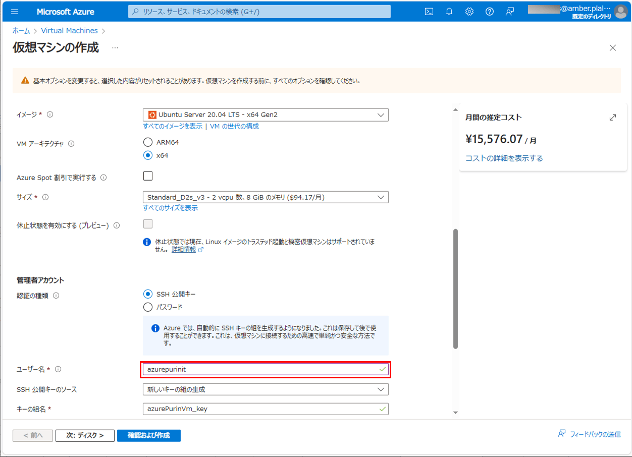Open すべてのイメージを表示 link
The width and height of the screenshot is (632, 457).
tap(173, 126)
